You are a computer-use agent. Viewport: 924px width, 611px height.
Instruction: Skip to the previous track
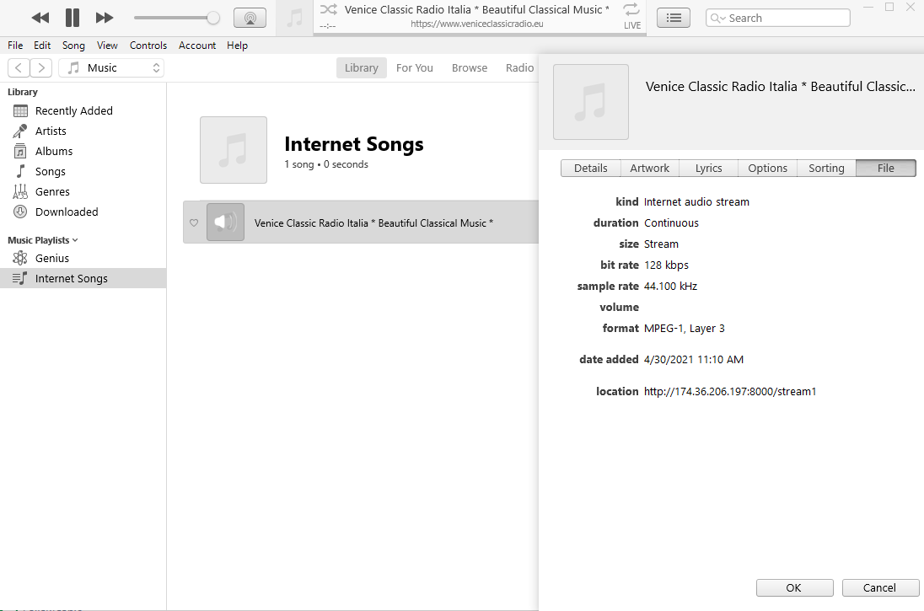click(x=40, y=18)
